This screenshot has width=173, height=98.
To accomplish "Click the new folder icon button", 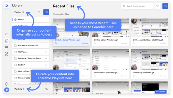I will click(x=46, y=12).
